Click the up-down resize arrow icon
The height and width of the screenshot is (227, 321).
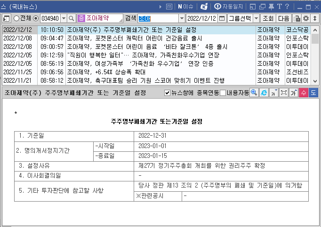coord(315,19)
